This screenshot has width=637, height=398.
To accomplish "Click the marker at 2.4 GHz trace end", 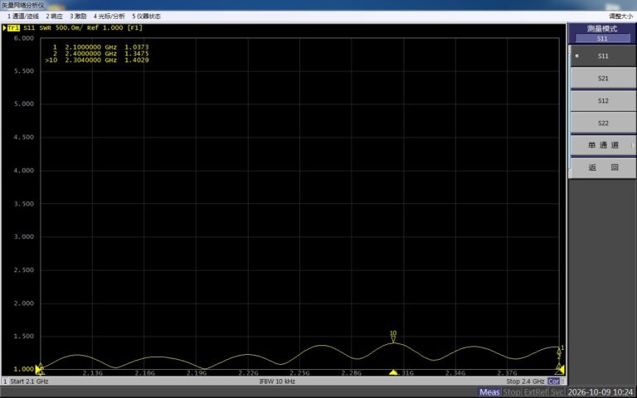I will pos(559,352).
